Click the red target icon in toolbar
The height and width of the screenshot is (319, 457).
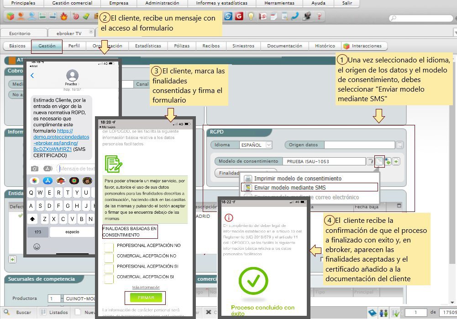(x=75, y=16)
